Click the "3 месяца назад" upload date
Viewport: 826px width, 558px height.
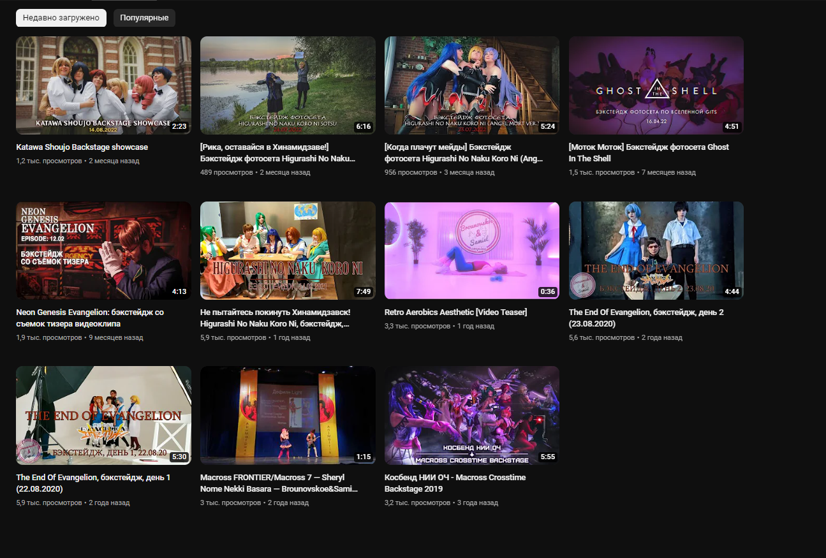click(x=469, y=172)
